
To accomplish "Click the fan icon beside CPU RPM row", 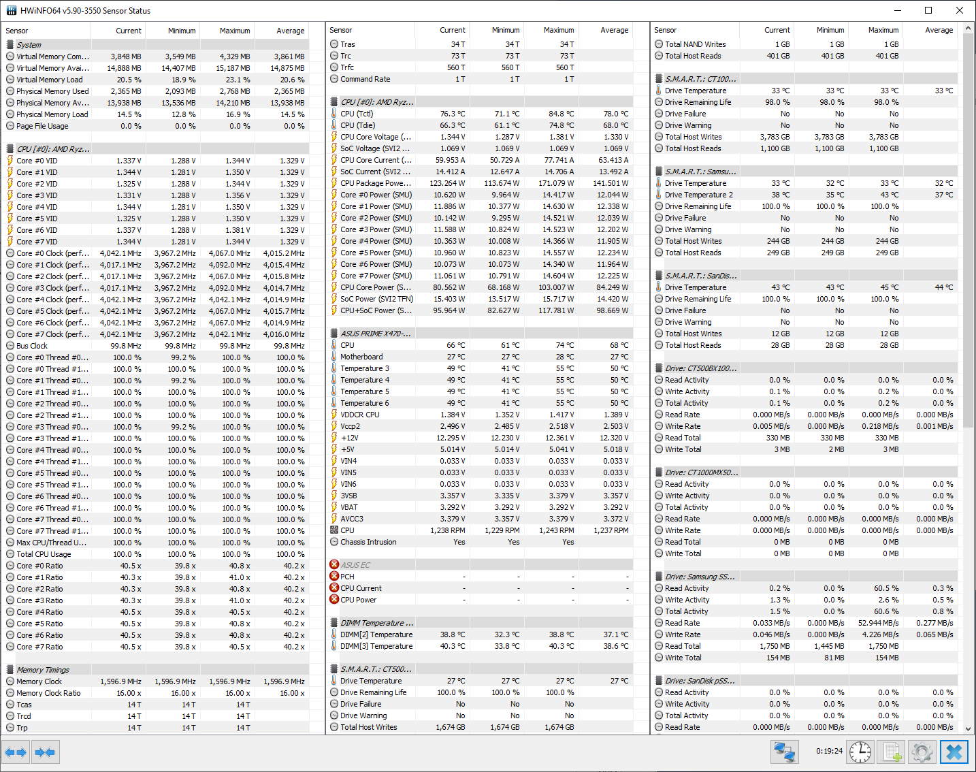I will (334, 530).
